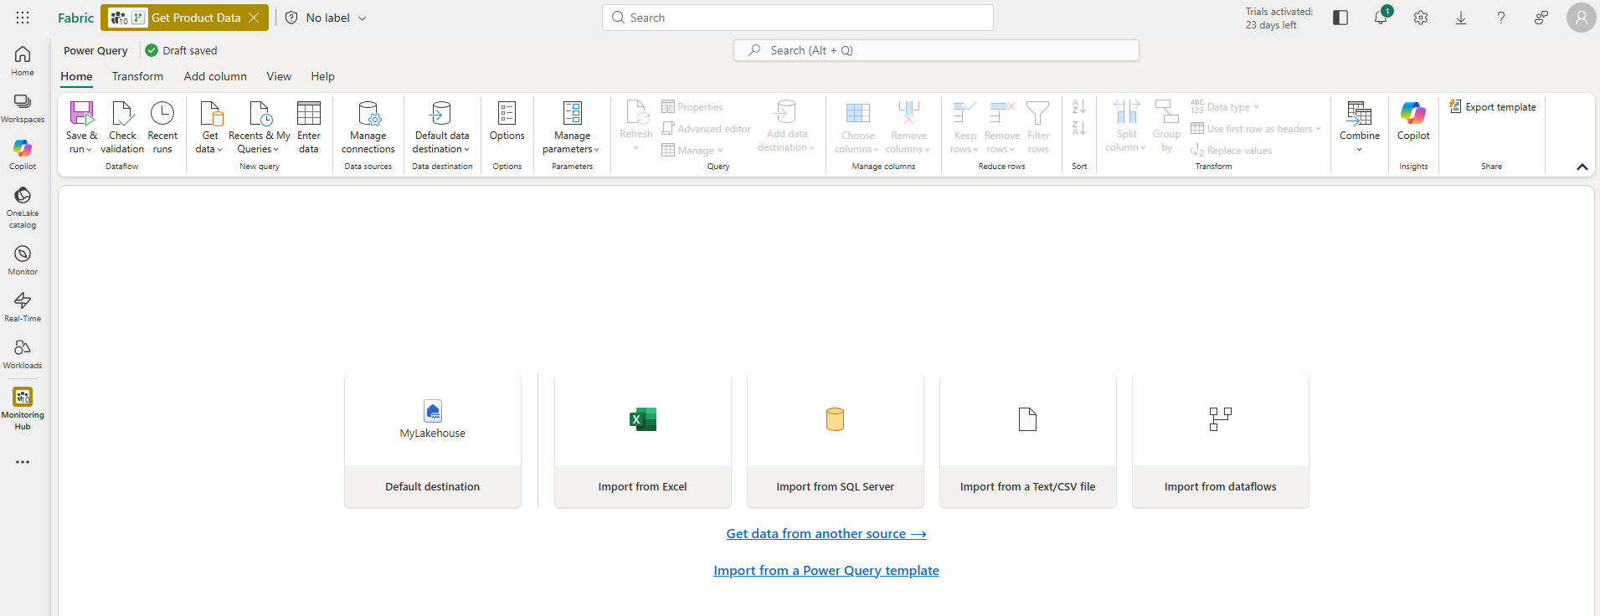Screen dimensions: 1600x616
Task: Click Import from a Power Query template
Action: pos(826,571)
